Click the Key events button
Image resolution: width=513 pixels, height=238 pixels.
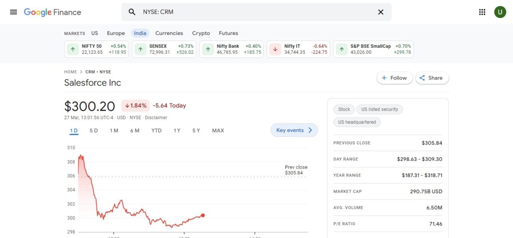click(x=294, y=130)
